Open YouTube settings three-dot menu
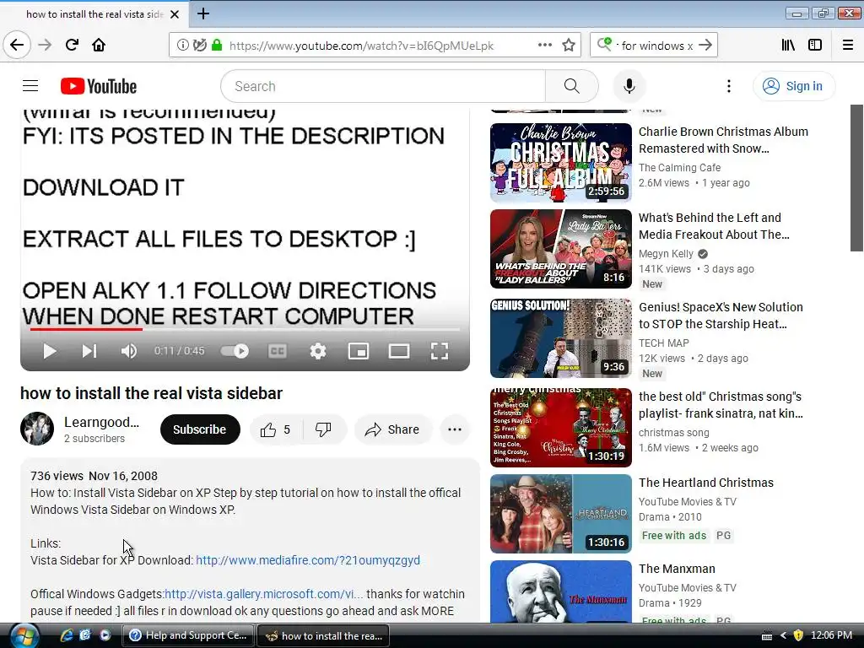Viewport: 864px width, 648px height. (728, 86)
